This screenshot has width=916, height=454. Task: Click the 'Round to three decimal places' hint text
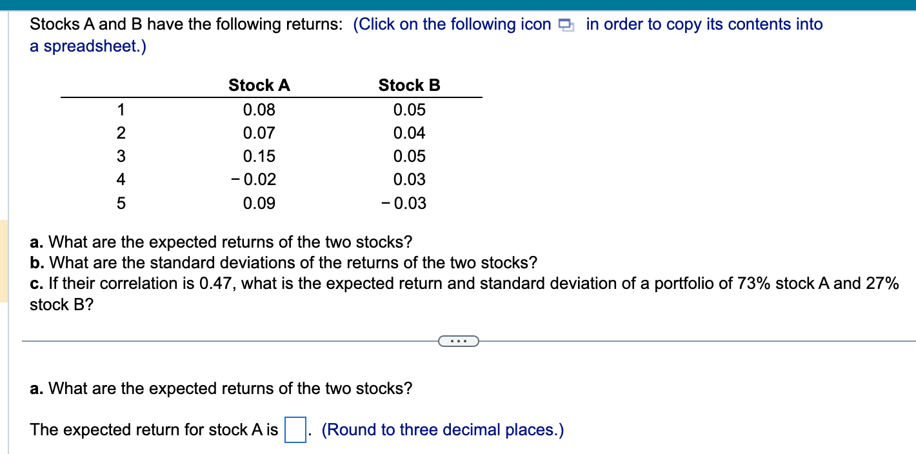[x=443, y=429]
